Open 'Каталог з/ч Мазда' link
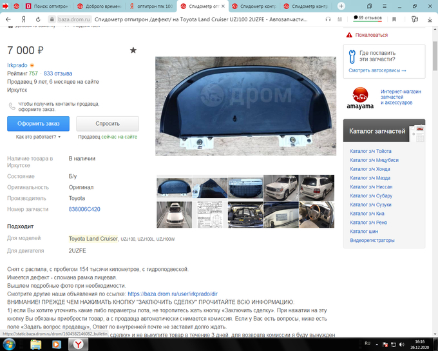438x351 pixels. 370,178
